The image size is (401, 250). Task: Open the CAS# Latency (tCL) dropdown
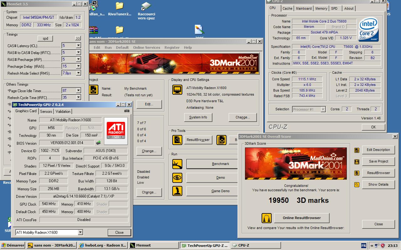pyautogui.click(x=78, y=46)
